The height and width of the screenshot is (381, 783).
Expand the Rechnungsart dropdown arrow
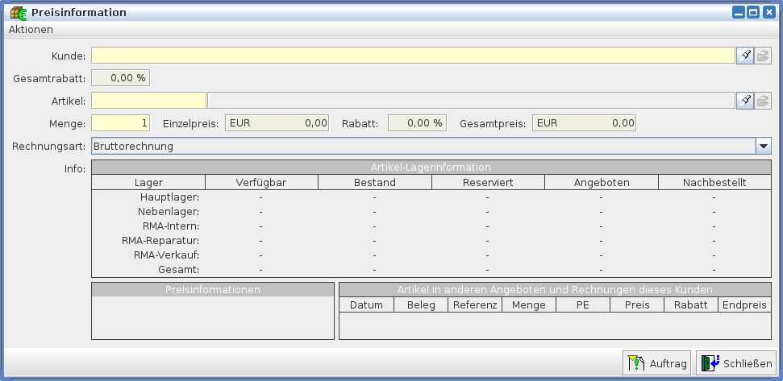tap(763, 146)
